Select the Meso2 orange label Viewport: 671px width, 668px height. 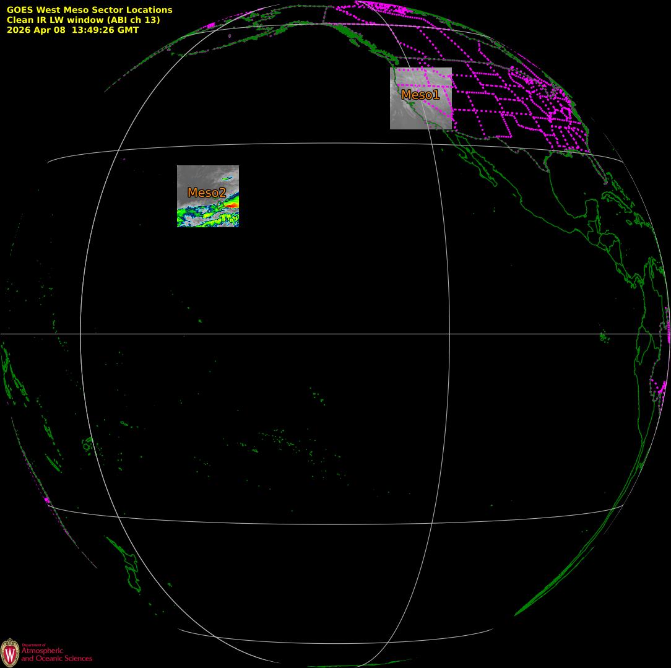tap(207, 193)
